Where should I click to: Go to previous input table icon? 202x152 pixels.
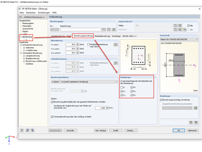27,130
